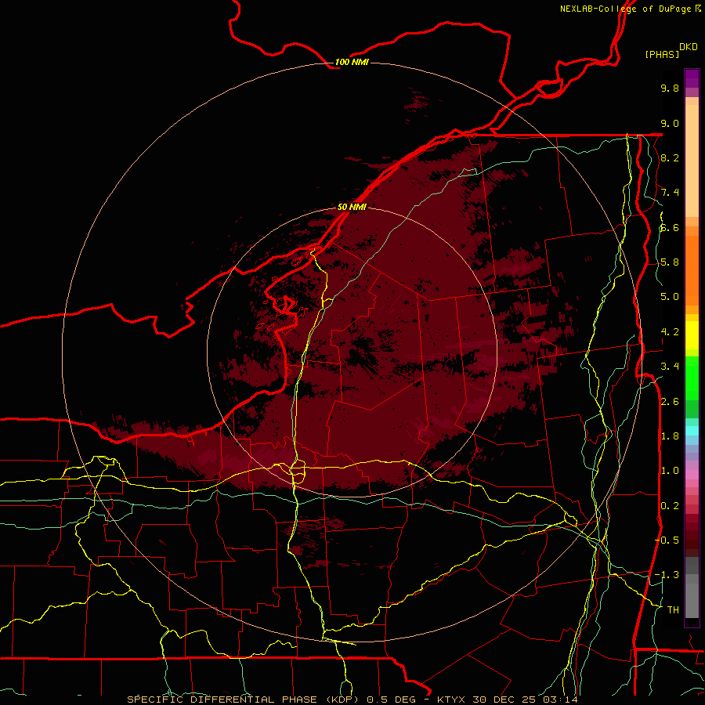Click the 6.6 legend value
The image size is (705, 705).
pyautogui.click(x=670, y=227)
